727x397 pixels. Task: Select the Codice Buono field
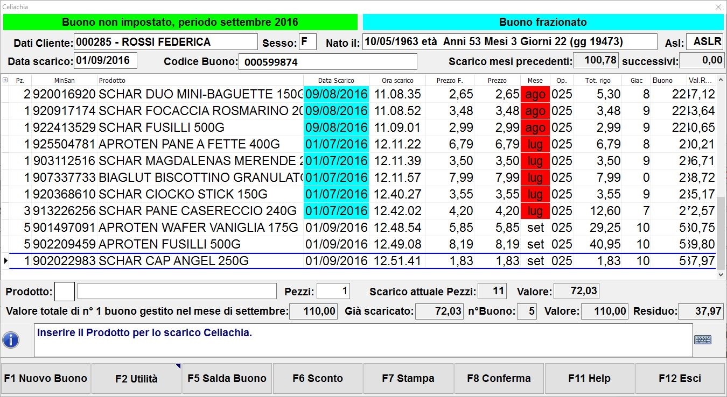pyautogui.click(x=327, y=62)
